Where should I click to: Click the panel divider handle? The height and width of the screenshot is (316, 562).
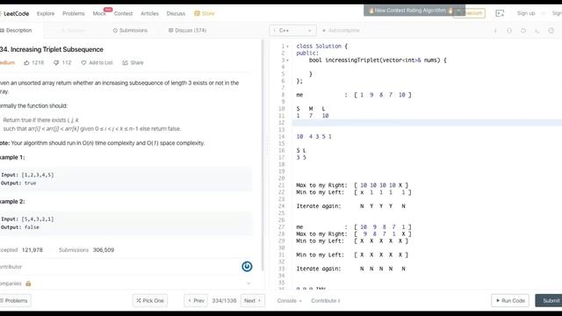(266, 147)
